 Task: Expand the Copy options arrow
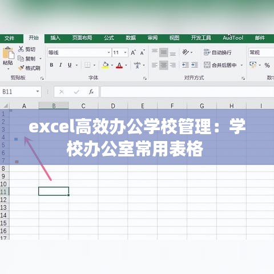tap(41, 59)
